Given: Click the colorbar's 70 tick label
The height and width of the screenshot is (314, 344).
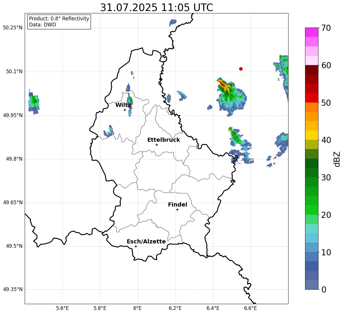Looking at the screenshot, I should click(x=326, y=28).
